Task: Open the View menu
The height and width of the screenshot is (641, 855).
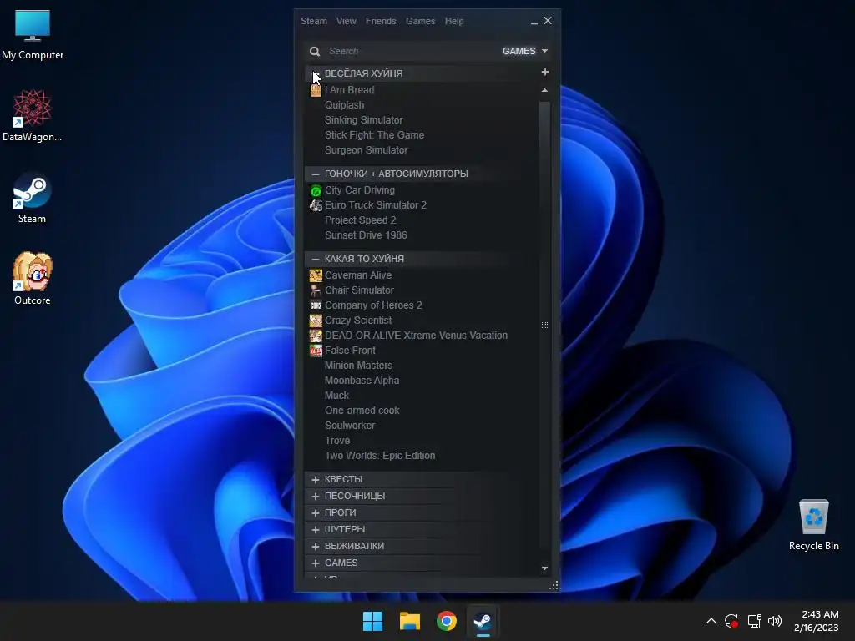Action: (347, 21)
